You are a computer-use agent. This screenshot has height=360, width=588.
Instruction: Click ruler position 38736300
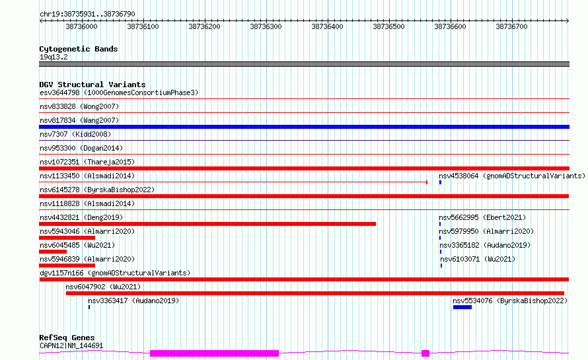click(x=266, y=26)
